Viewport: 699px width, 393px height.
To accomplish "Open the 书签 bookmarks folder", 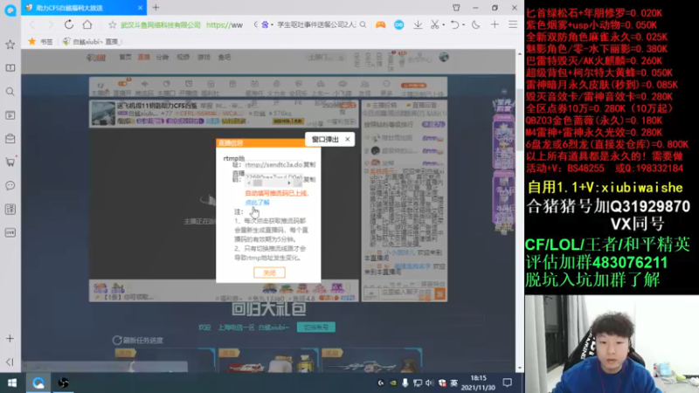I will pyautogui.click(x=41, y=41).
